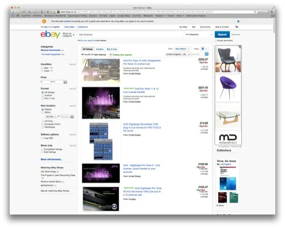Screen dimensions: 285x228
Task: Tick the Used condition checkbox
Action: (42, 71)
